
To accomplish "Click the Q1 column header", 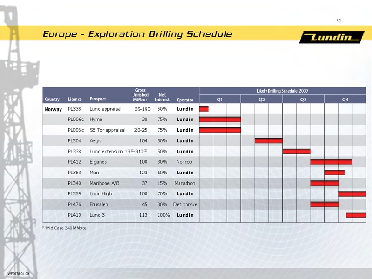I will (x=220, y=100).
